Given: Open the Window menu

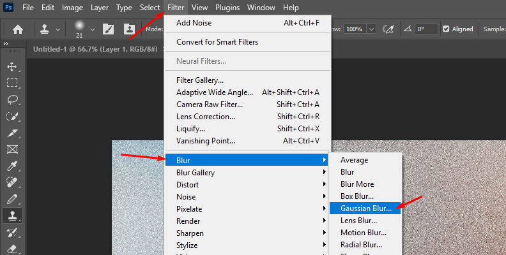Looking at the screenshot, I should (x=261, y=8).
